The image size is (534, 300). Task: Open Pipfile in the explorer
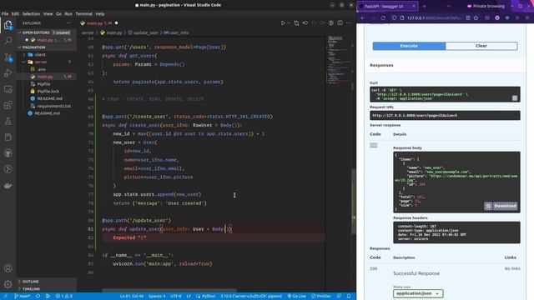pyautogui.click(x=43, y=84)
